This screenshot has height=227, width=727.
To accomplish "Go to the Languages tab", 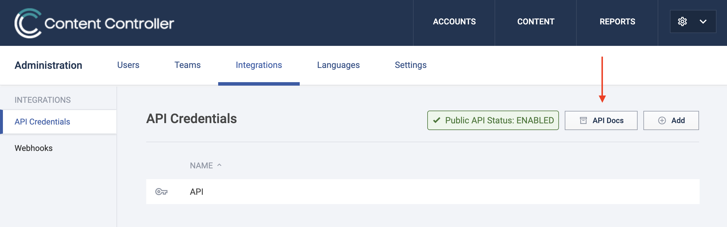I will pyautogui.click(x=338, y=65).
